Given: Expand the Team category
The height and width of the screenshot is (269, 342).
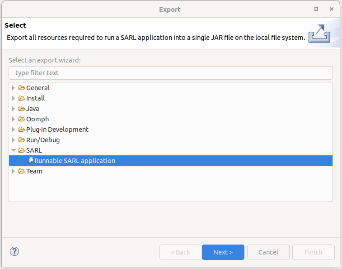Looking at the screenshot, I should click(14, 171).
